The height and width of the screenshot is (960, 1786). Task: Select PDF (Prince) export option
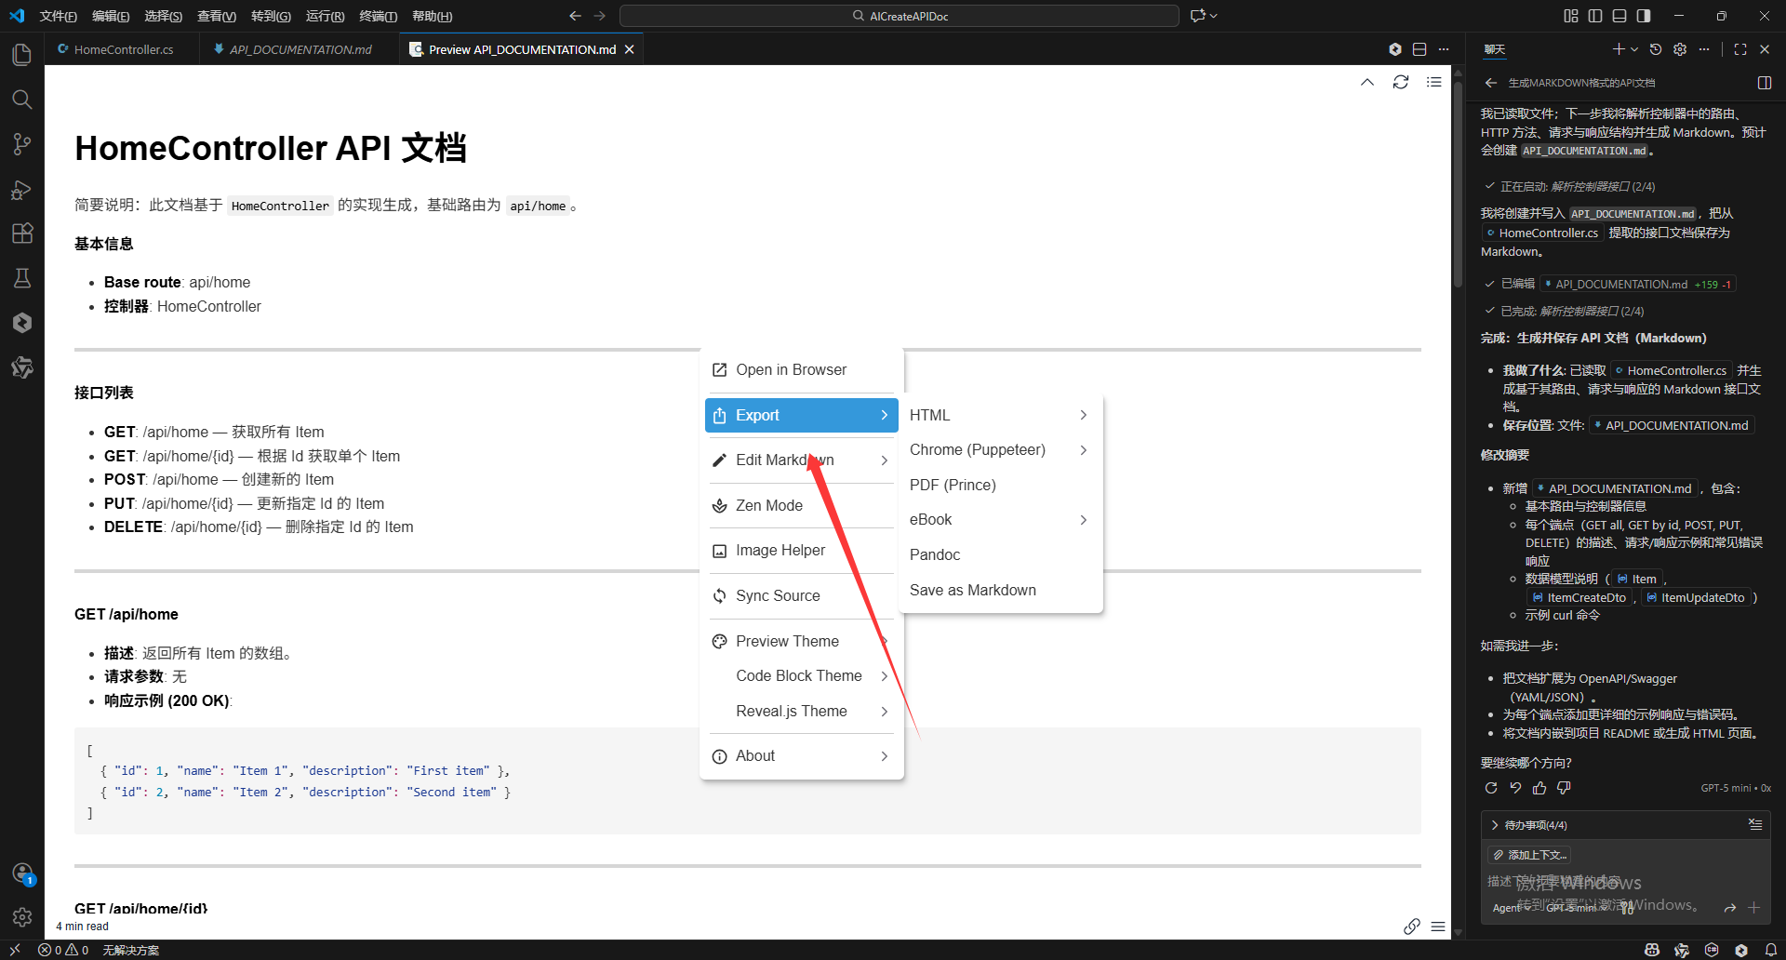953,485
